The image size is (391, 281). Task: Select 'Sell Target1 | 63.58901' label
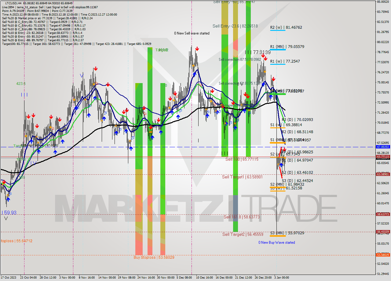[242, 177]
